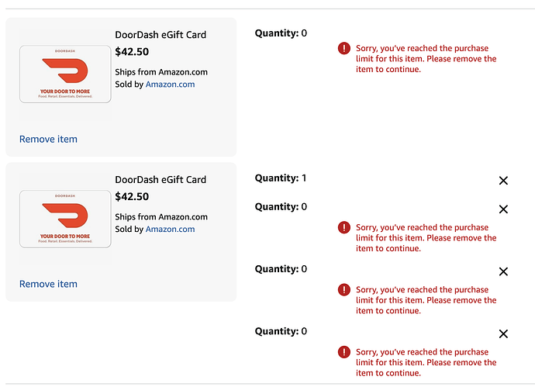
Task: Open the Amazon.com seller link in second item
Action: pos(170,229)
